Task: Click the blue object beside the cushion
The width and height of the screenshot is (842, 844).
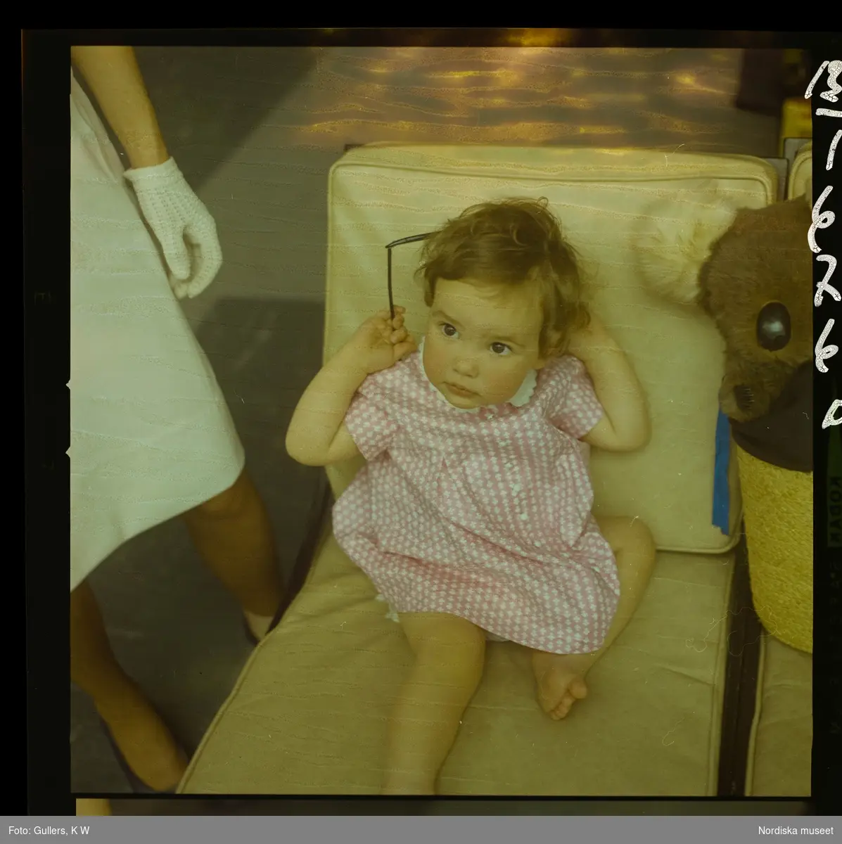Action: [722, 471]
